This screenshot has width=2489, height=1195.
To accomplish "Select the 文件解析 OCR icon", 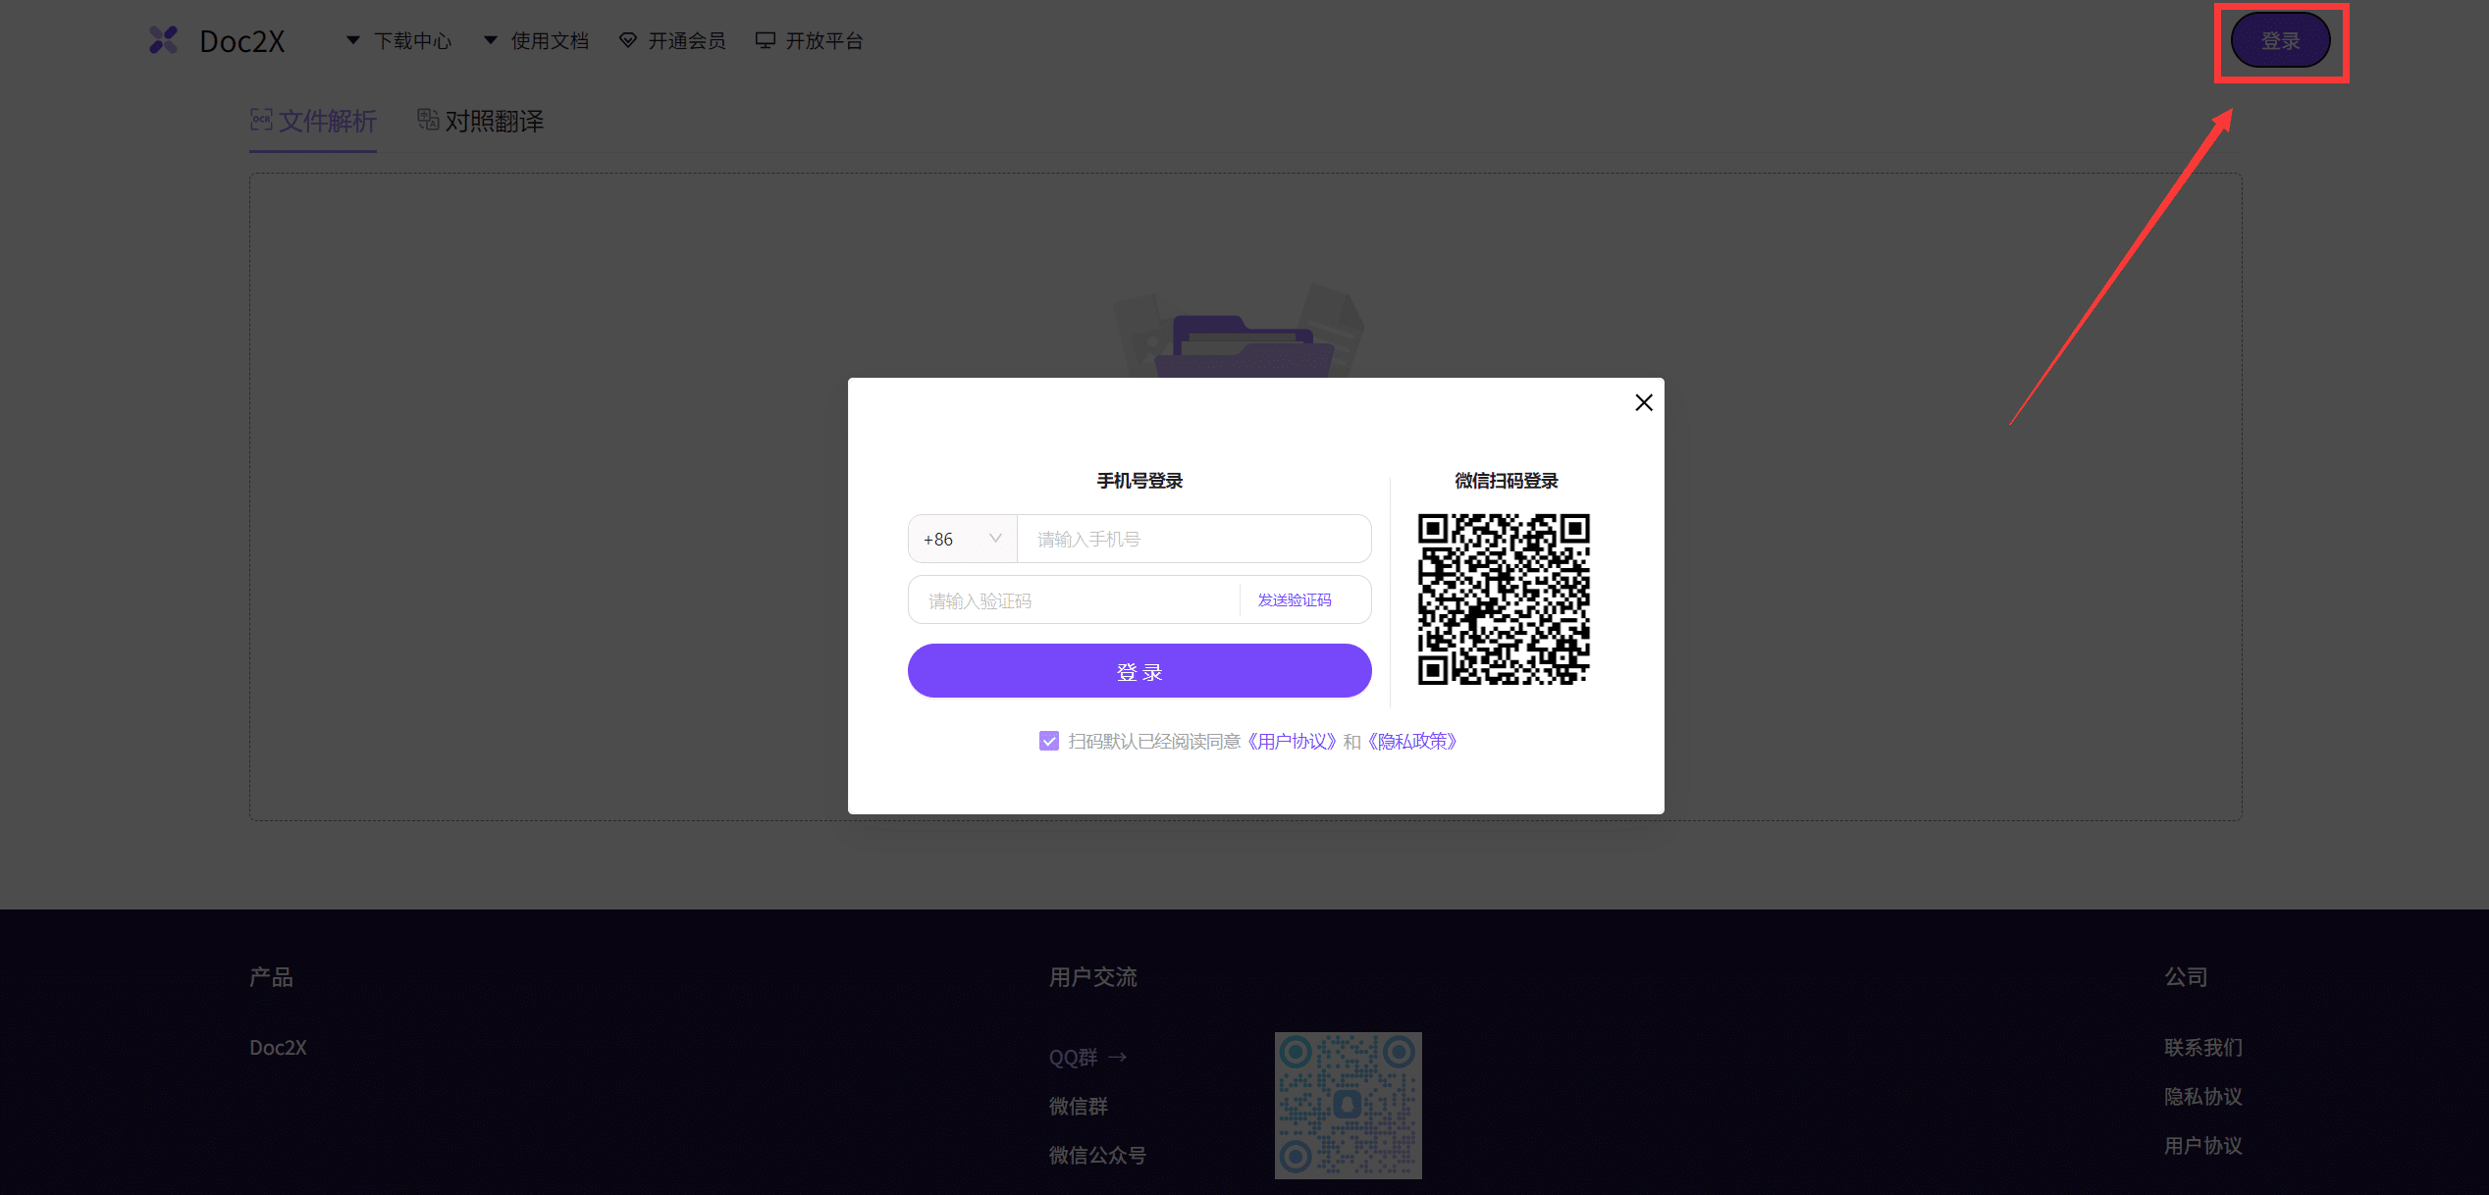I will pyautogui.click(x=261, y=120).
